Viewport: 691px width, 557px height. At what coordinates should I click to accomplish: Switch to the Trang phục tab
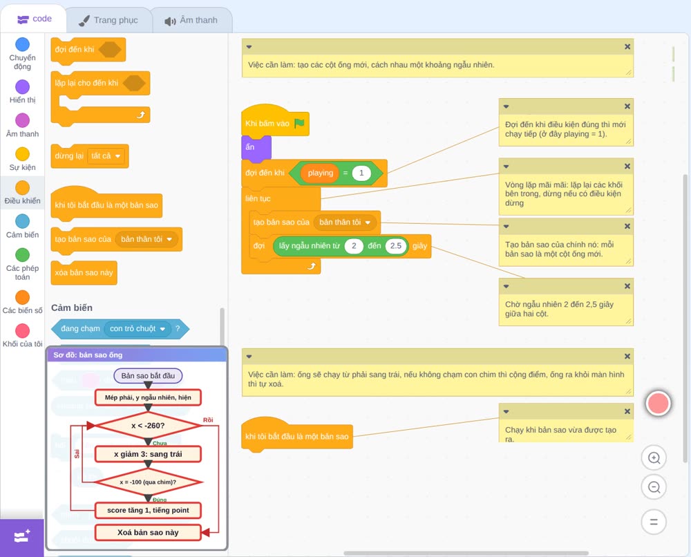(x=108, y=20)
